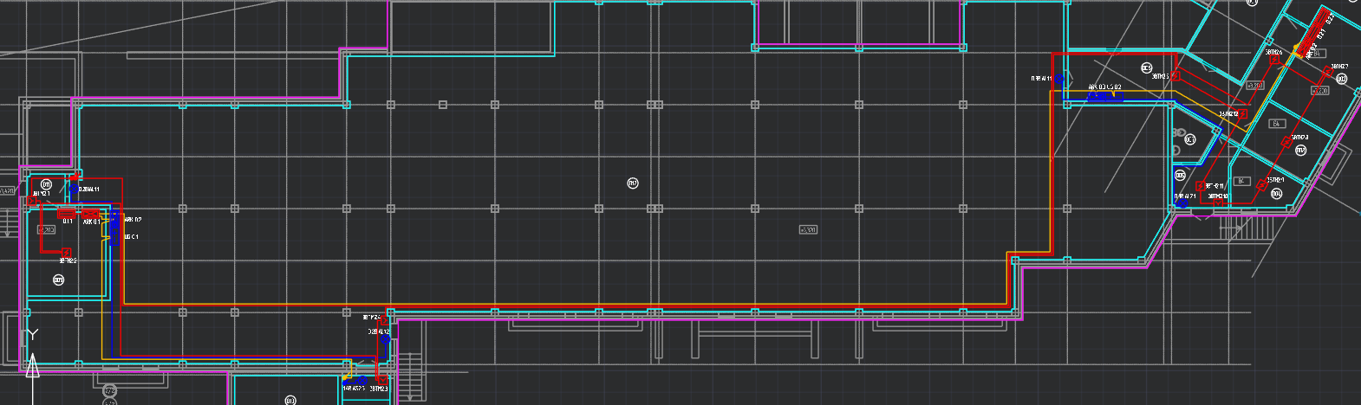Select the red lightning device at the left room's red cable end
This screenshot has width=1361, height=405.
point(66,252)
